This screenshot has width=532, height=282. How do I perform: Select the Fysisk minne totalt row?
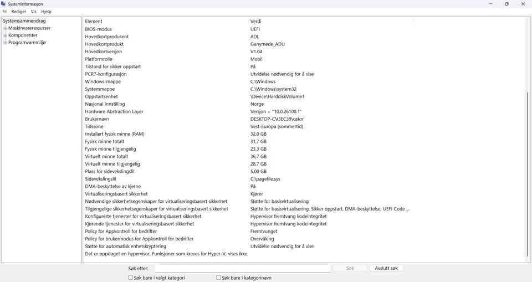(247, 141)
